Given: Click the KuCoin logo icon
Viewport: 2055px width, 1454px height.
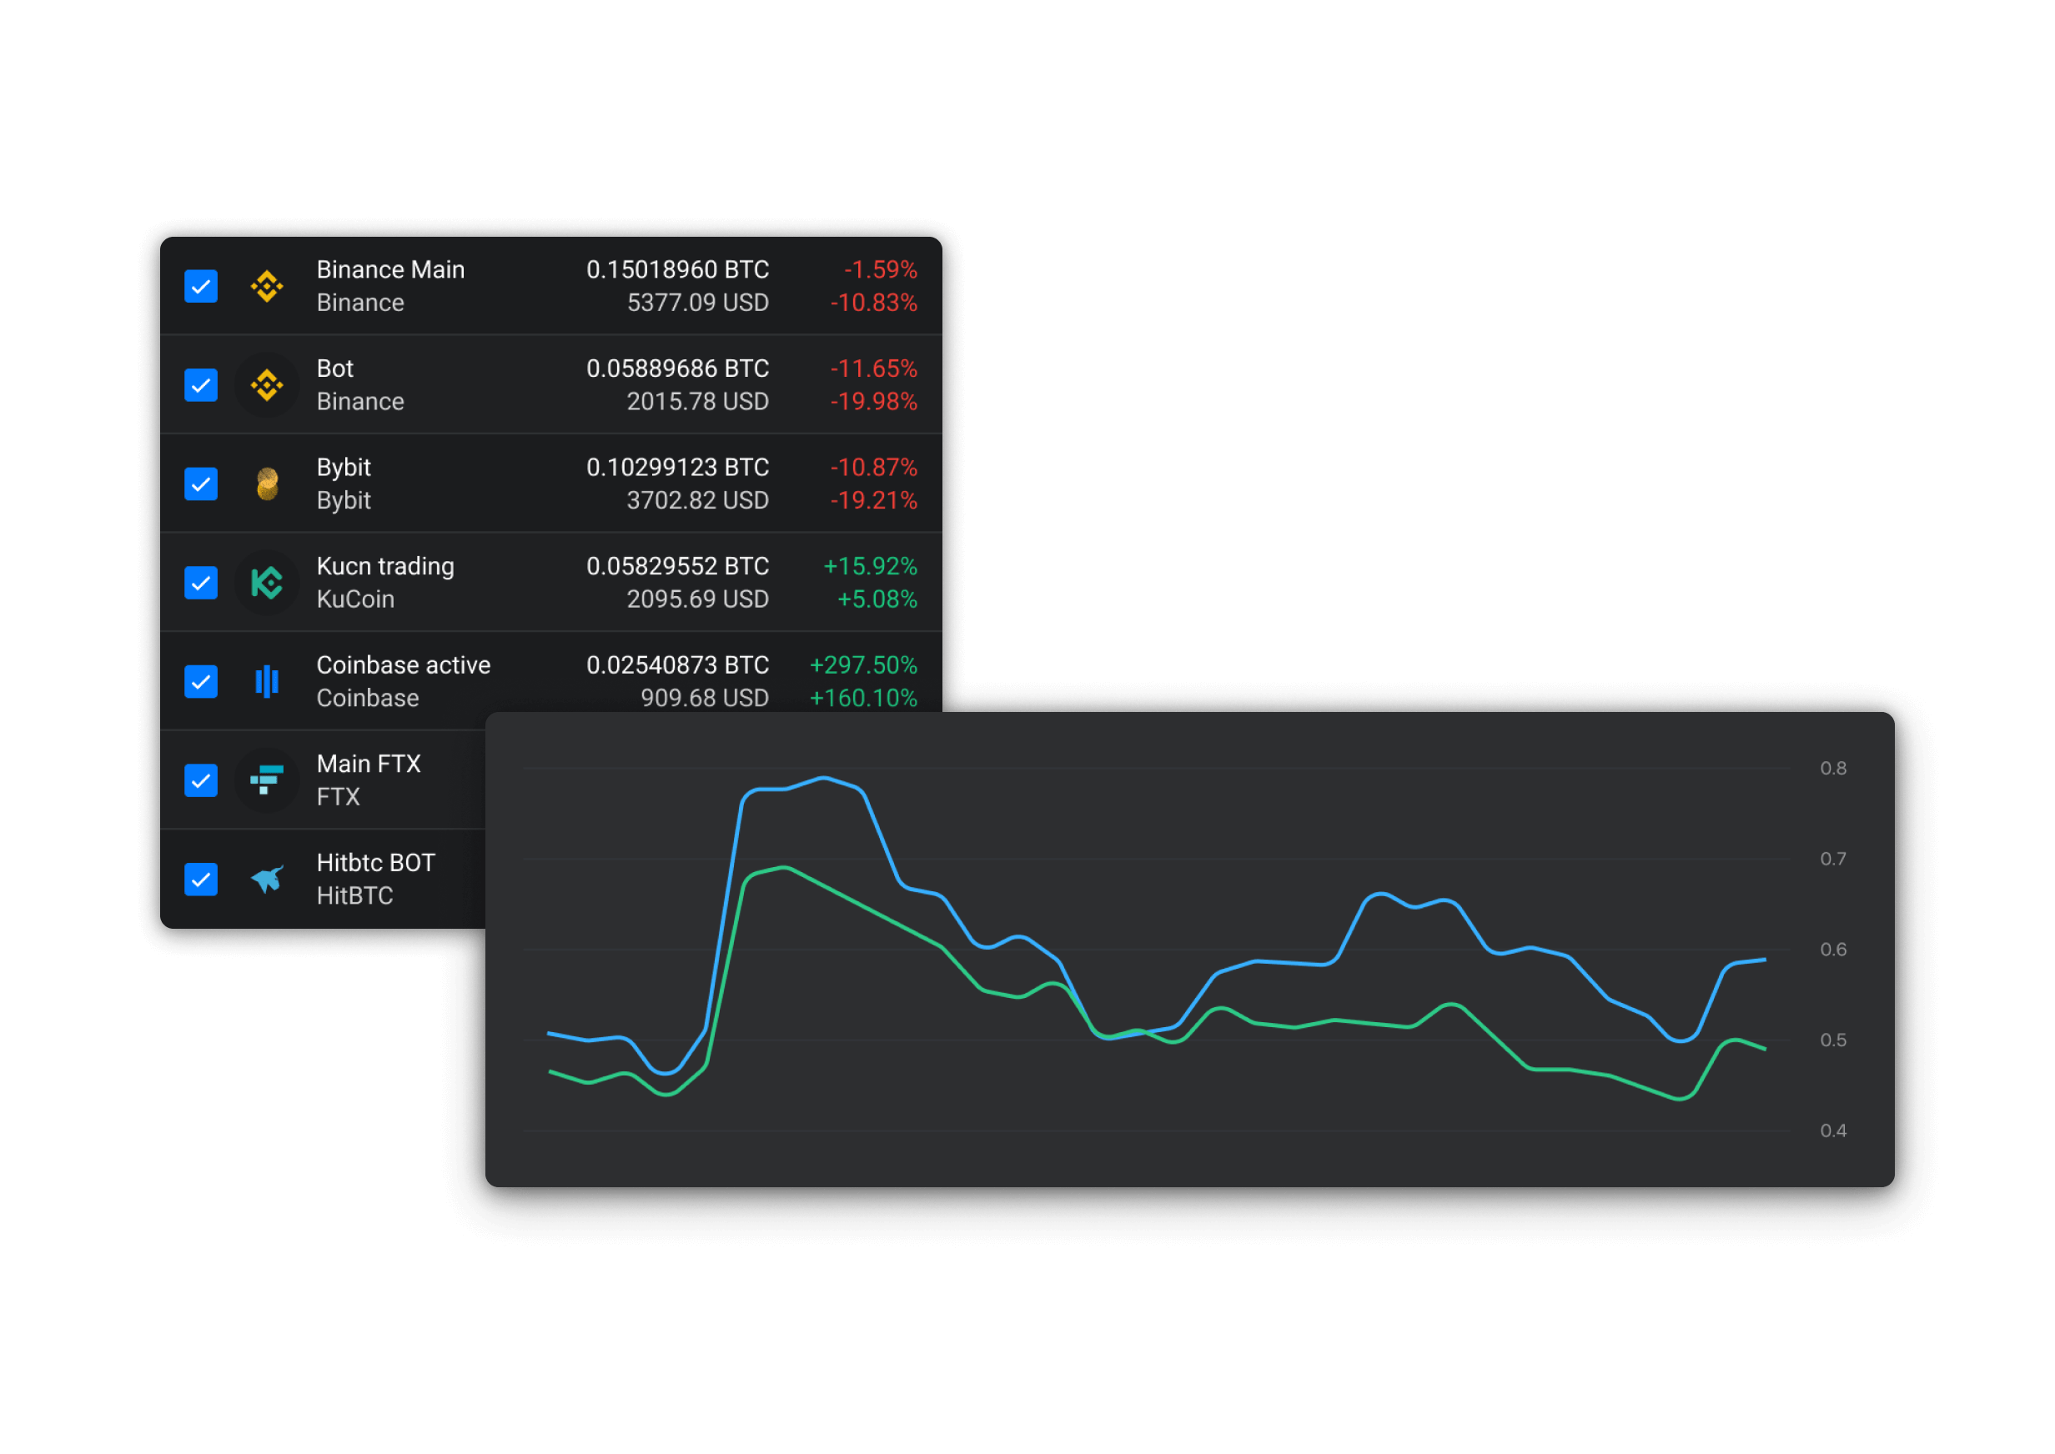Looking at the screenshot, I should pos(267,583).
